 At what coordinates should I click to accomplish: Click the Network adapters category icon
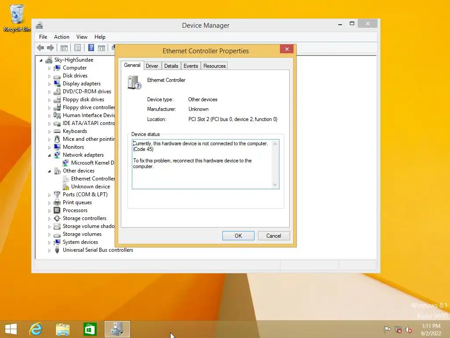[x=57, y=155]
